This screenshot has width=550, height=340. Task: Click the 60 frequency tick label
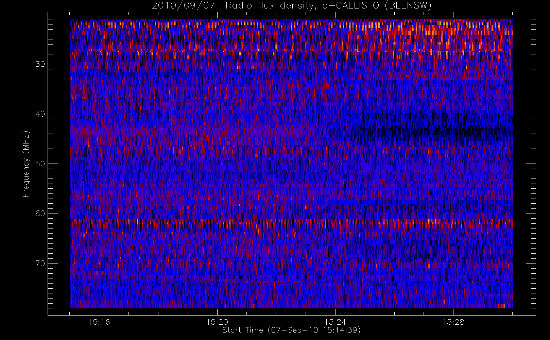point(40,214)
